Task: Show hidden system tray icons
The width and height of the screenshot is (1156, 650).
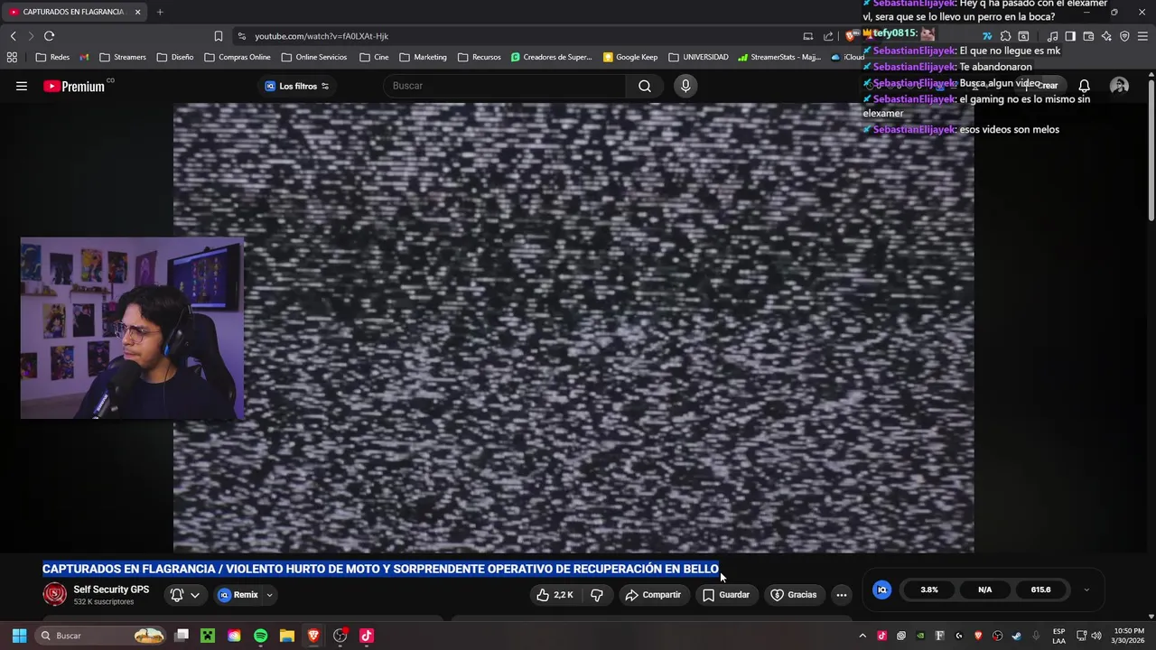Action: tap(862, 636)
